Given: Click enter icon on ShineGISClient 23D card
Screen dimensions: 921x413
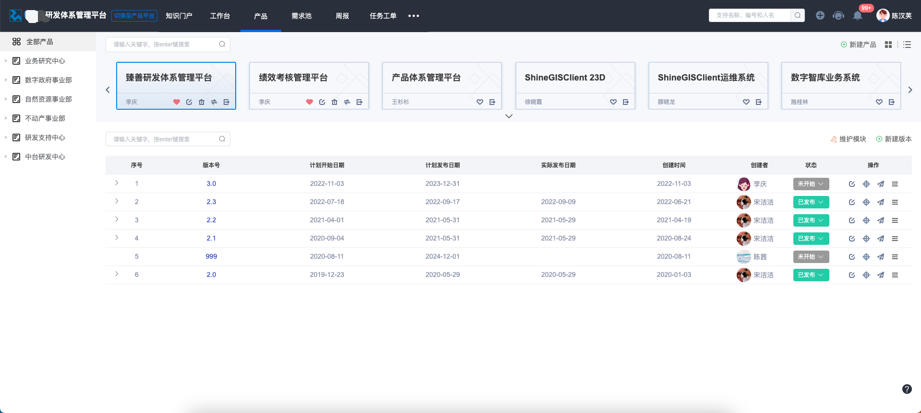Looking at the screenshot, I should tap(626, 102).
